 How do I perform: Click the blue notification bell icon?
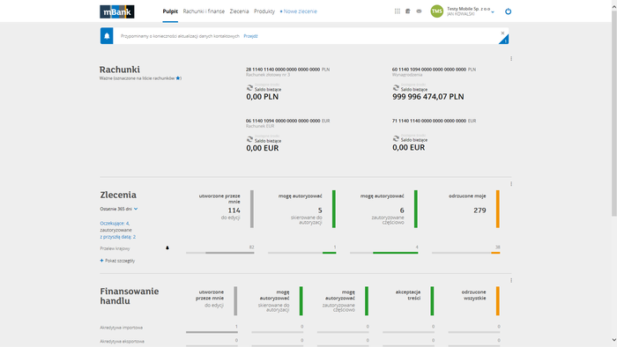click(107, 36)
